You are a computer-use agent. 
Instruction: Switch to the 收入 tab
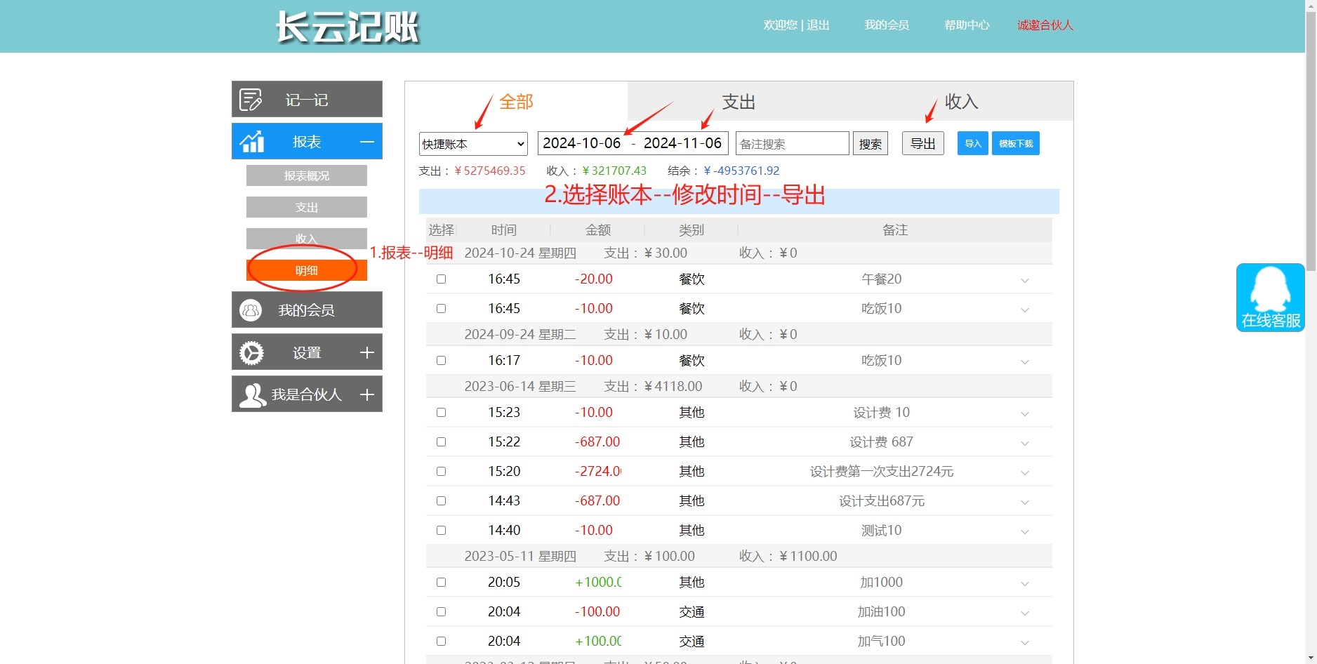coord(961,102)
